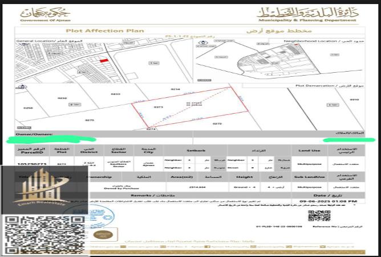Click plot number 0272 on the demarcation map
Screen dimensions: 381x257
(217, 123)
